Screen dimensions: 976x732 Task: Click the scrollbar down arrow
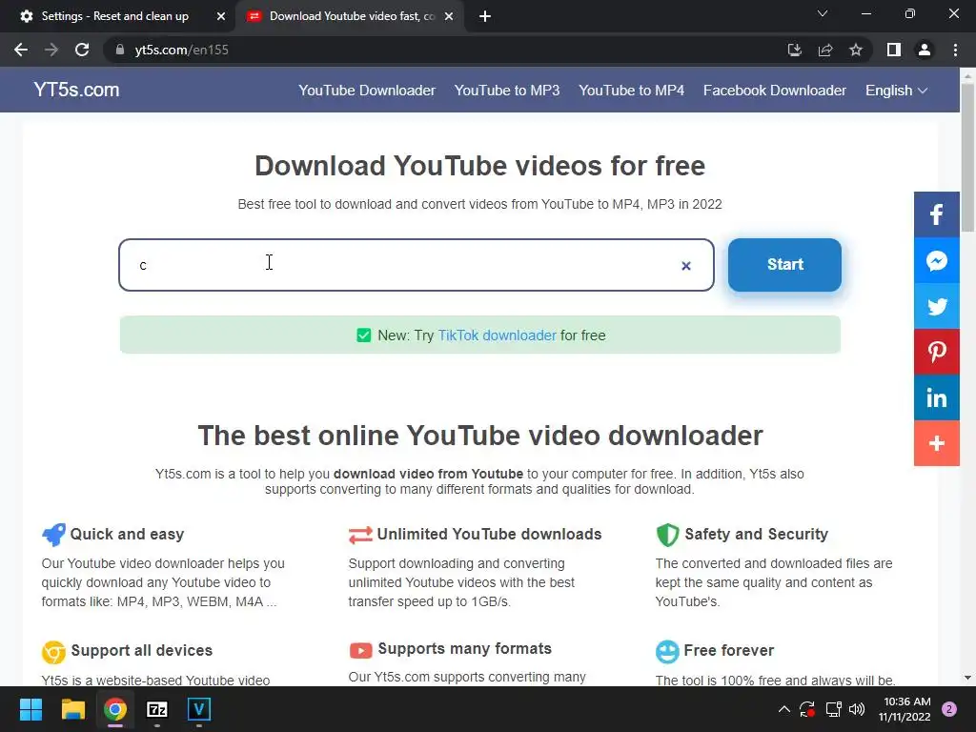(967, 678)
